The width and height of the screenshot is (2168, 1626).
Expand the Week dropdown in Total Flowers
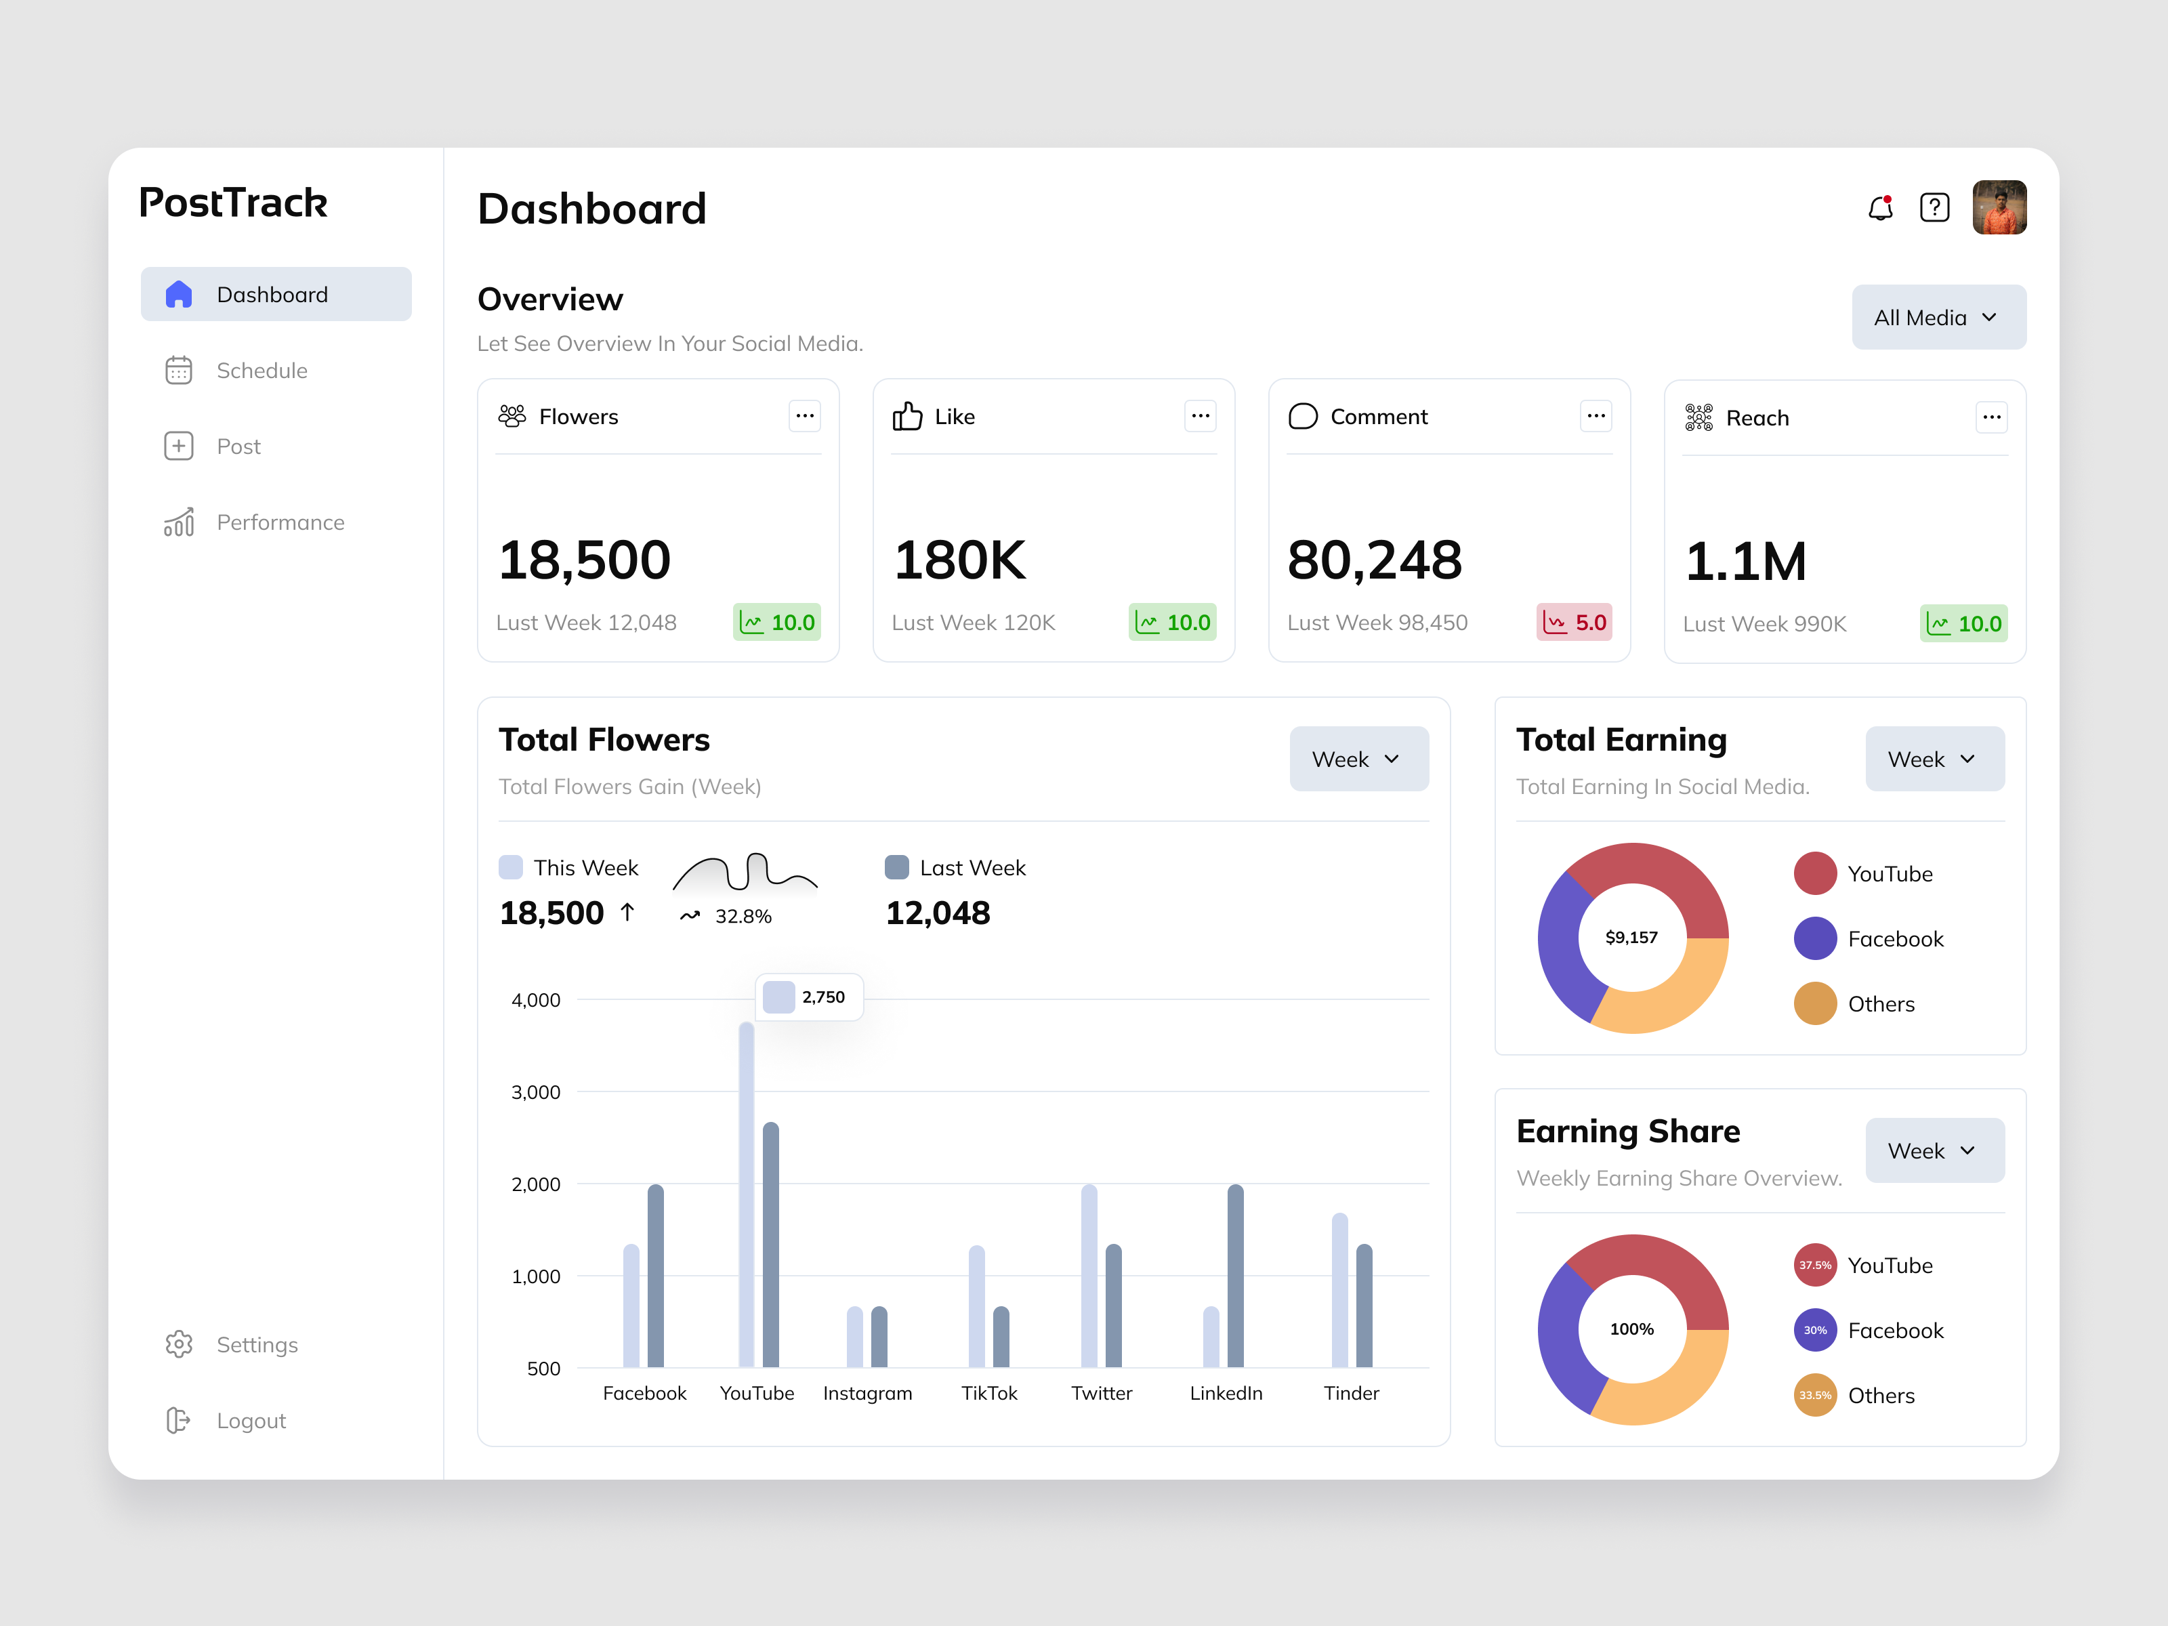pos(1360,757)
